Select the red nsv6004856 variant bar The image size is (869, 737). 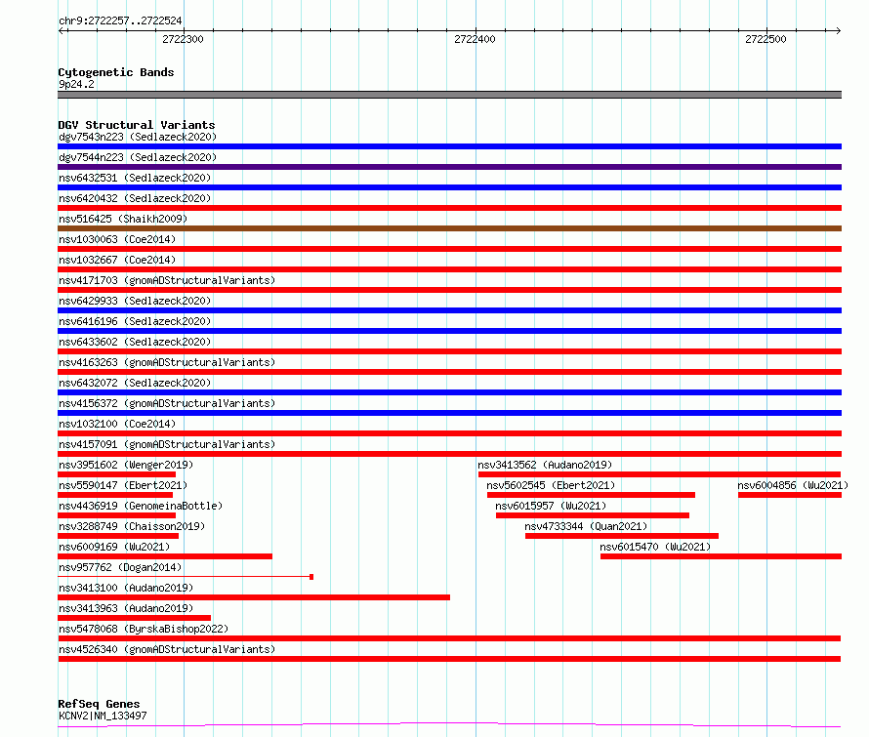click(790, 495)
